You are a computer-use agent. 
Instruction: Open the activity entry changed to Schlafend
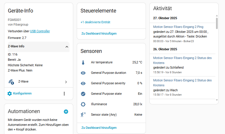tap(182, 60)
